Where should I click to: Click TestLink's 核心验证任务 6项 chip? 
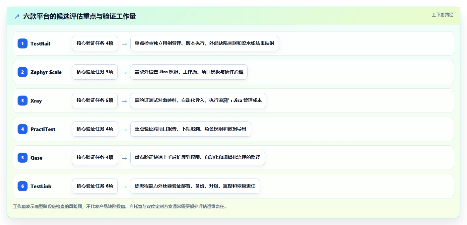point(95,186)
